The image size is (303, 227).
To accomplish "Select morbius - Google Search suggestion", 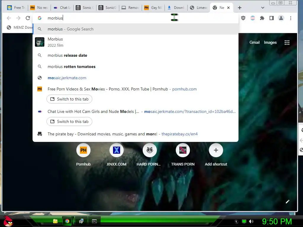I will point(136,29).
